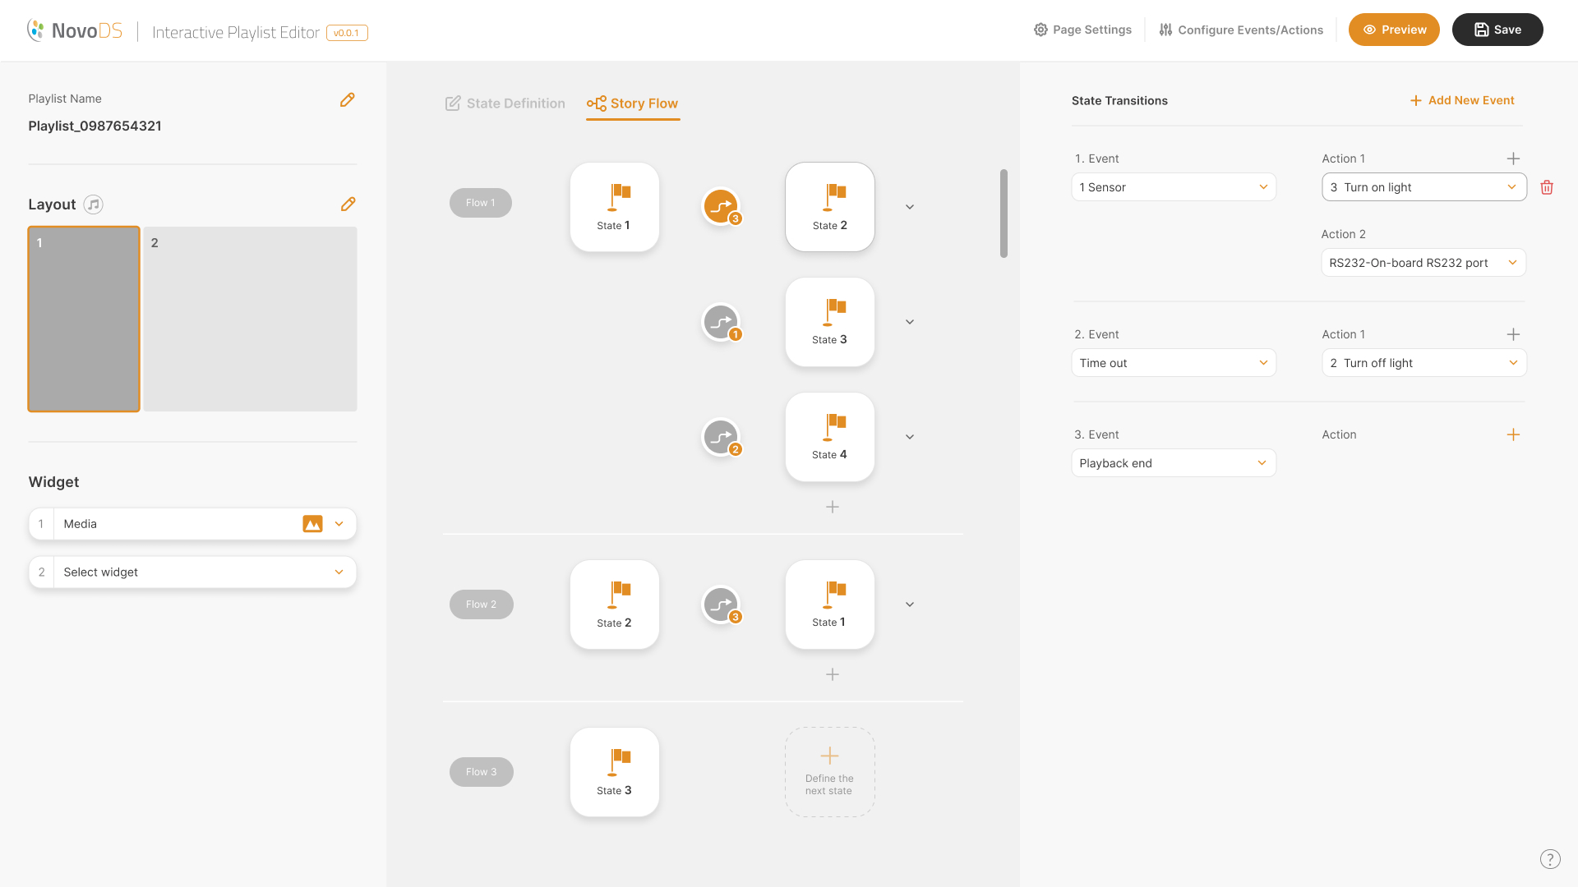Click the Preview button
Viewport: 1578px width, 887px height.
point(1394,30)
